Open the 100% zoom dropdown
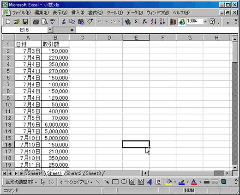This screenshot has width=240, height=195. pos(205,21)
